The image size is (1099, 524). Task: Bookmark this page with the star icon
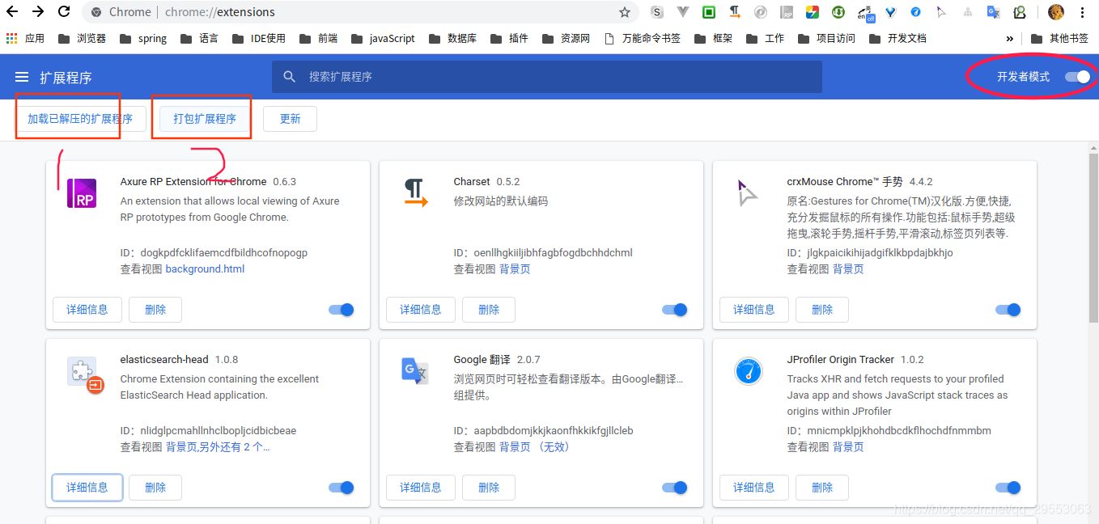click(625, 12)
